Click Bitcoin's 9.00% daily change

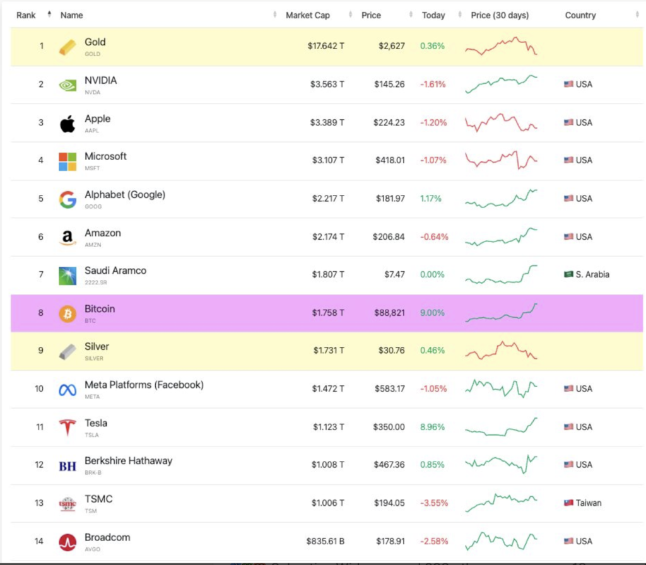click(x=432, y=313)
